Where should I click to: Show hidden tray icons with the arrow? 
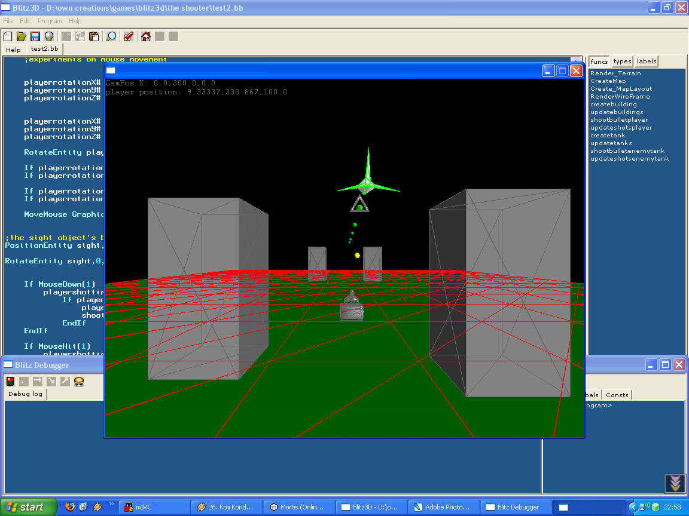633,507
